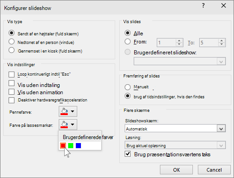Select the From slides radio button
The image size is (234, 178).
pos(127,42)
